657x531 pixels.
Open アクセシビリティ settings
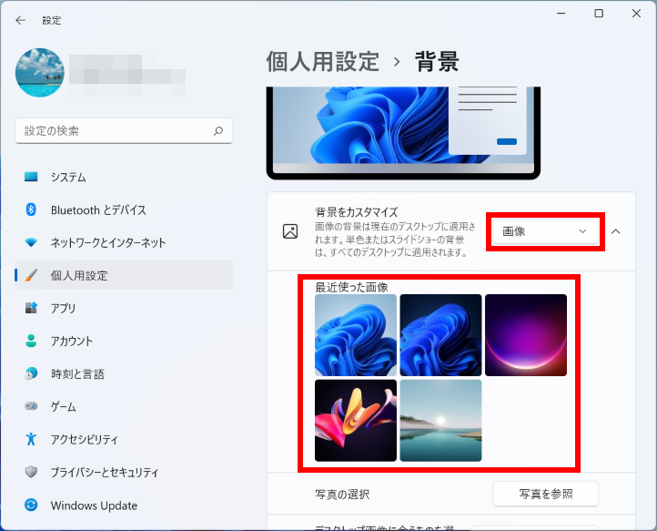click(x=124, y=439)
